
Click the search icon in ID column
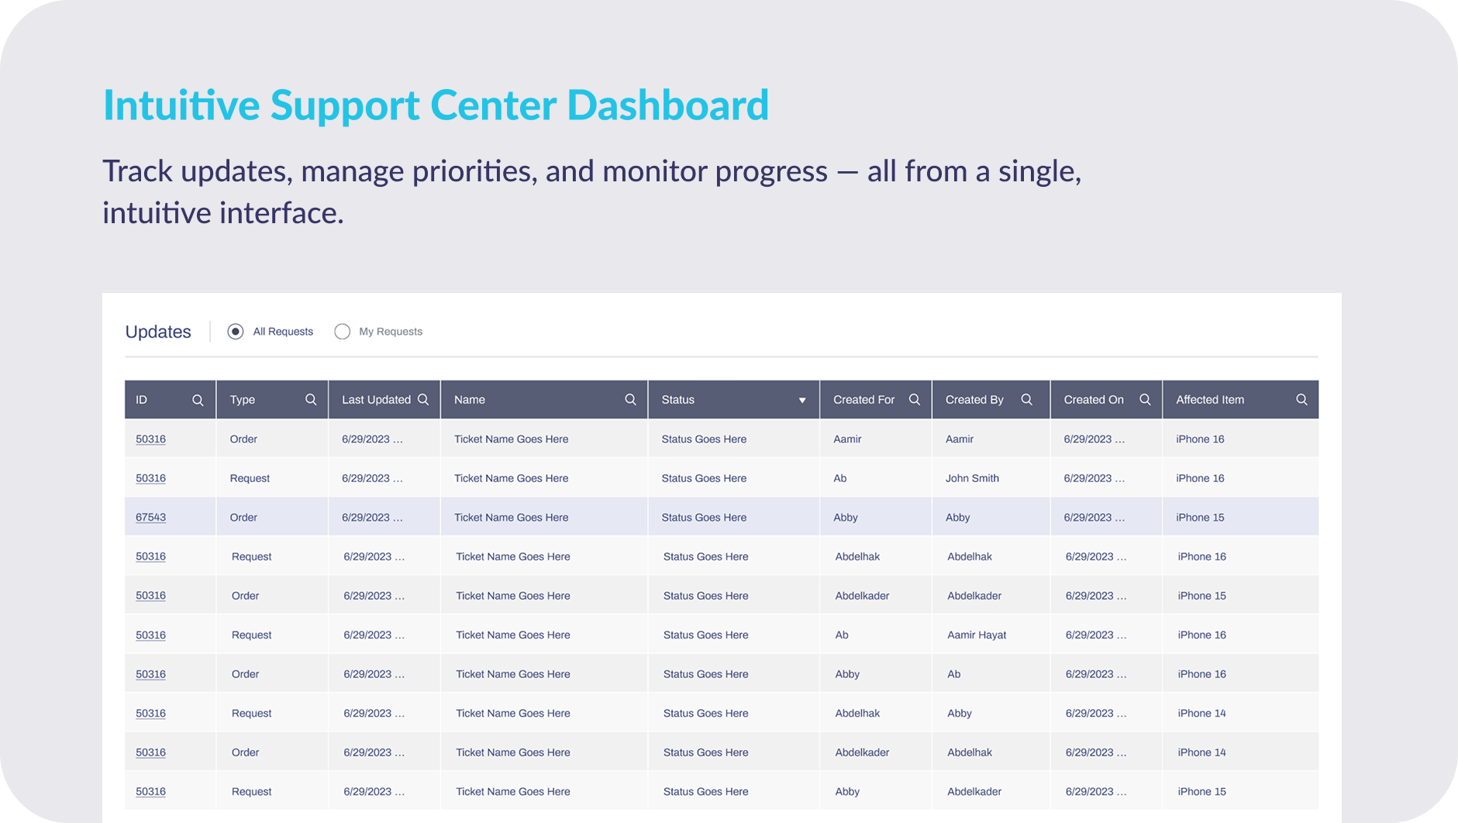(x=198, y=400)
